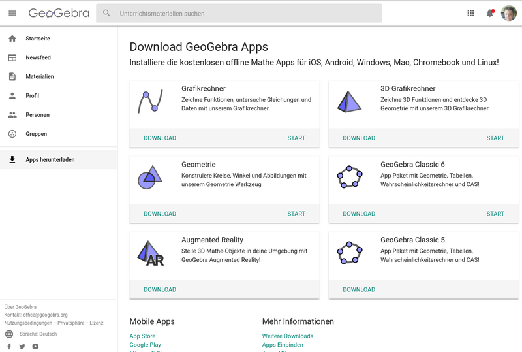The width and height of the screenshot is (522, 352).
Task: Click the Geometrie circle-triangle icon
Action: tap(150, 177)
